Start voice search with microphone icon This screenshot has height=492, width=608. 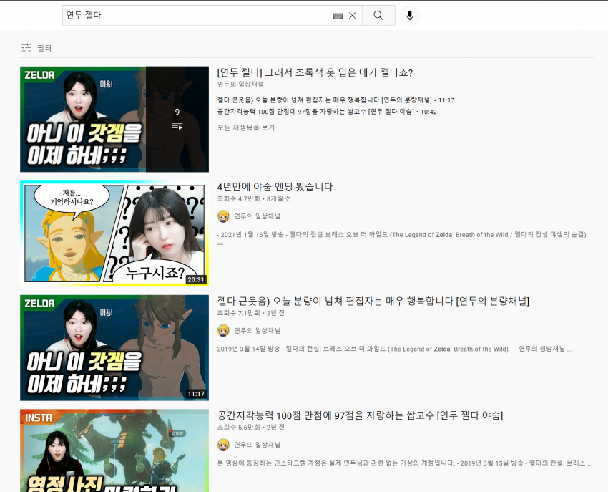[x=410, y=16]
